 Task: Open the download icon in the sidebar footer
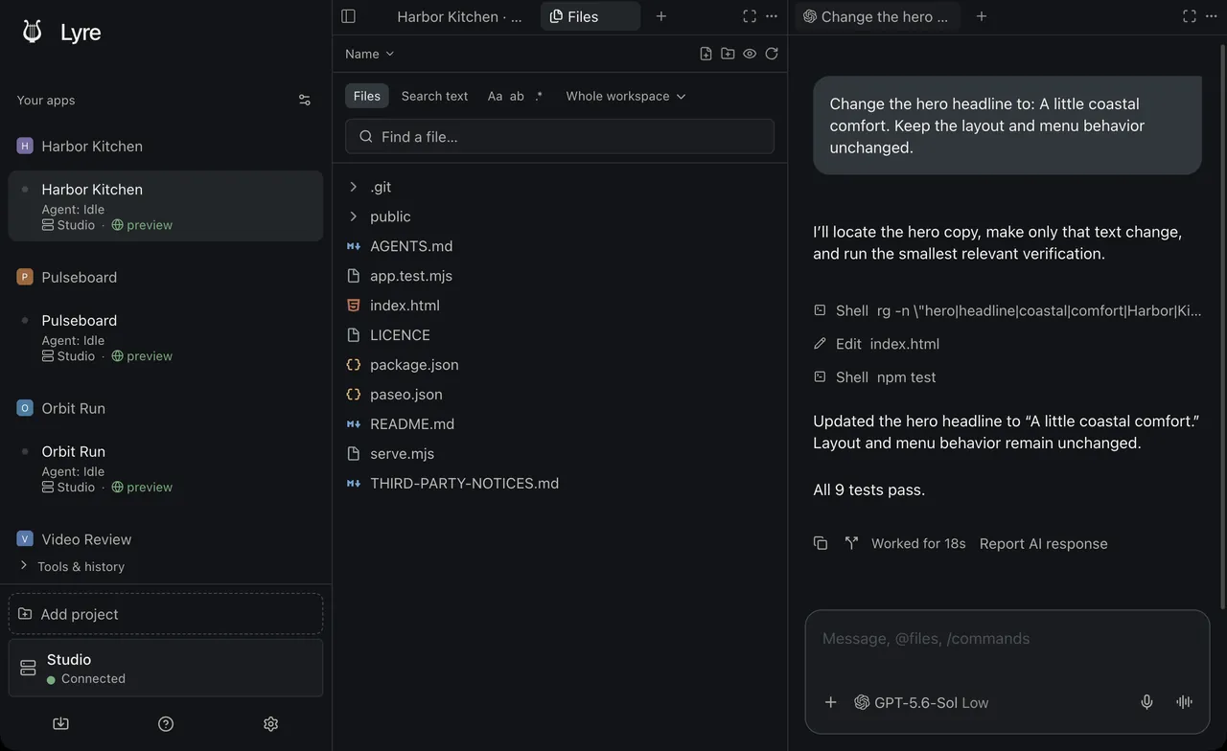60,723
